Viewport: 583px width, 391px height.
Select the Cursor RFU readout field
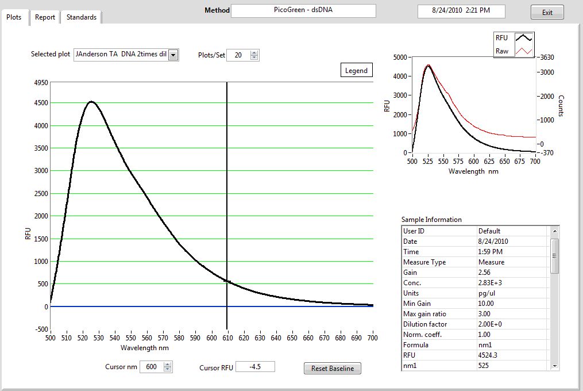click(254, 367)
